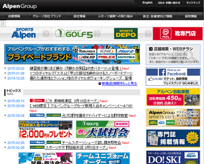Click the IGNIO brand logo in banner

[106, 51]
